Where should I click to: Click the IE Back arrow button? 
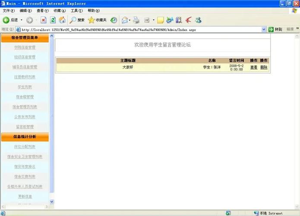pyautogui.click(x=6, y=20)
